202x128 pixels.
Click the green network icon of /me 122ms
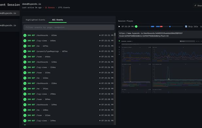[25, 78]
